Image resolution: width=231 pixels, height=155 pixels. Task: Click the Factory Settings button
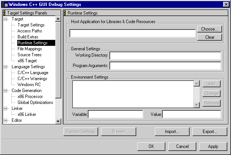81,132
